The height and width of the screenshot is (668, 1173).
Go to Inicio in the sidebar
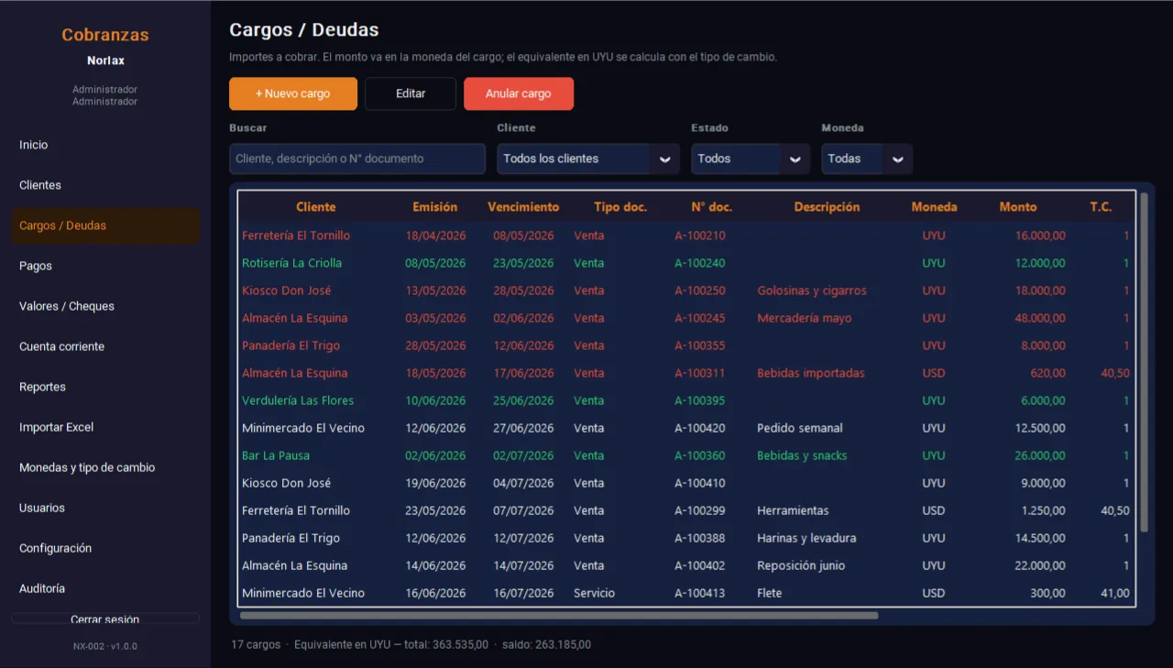pos(105,145)
